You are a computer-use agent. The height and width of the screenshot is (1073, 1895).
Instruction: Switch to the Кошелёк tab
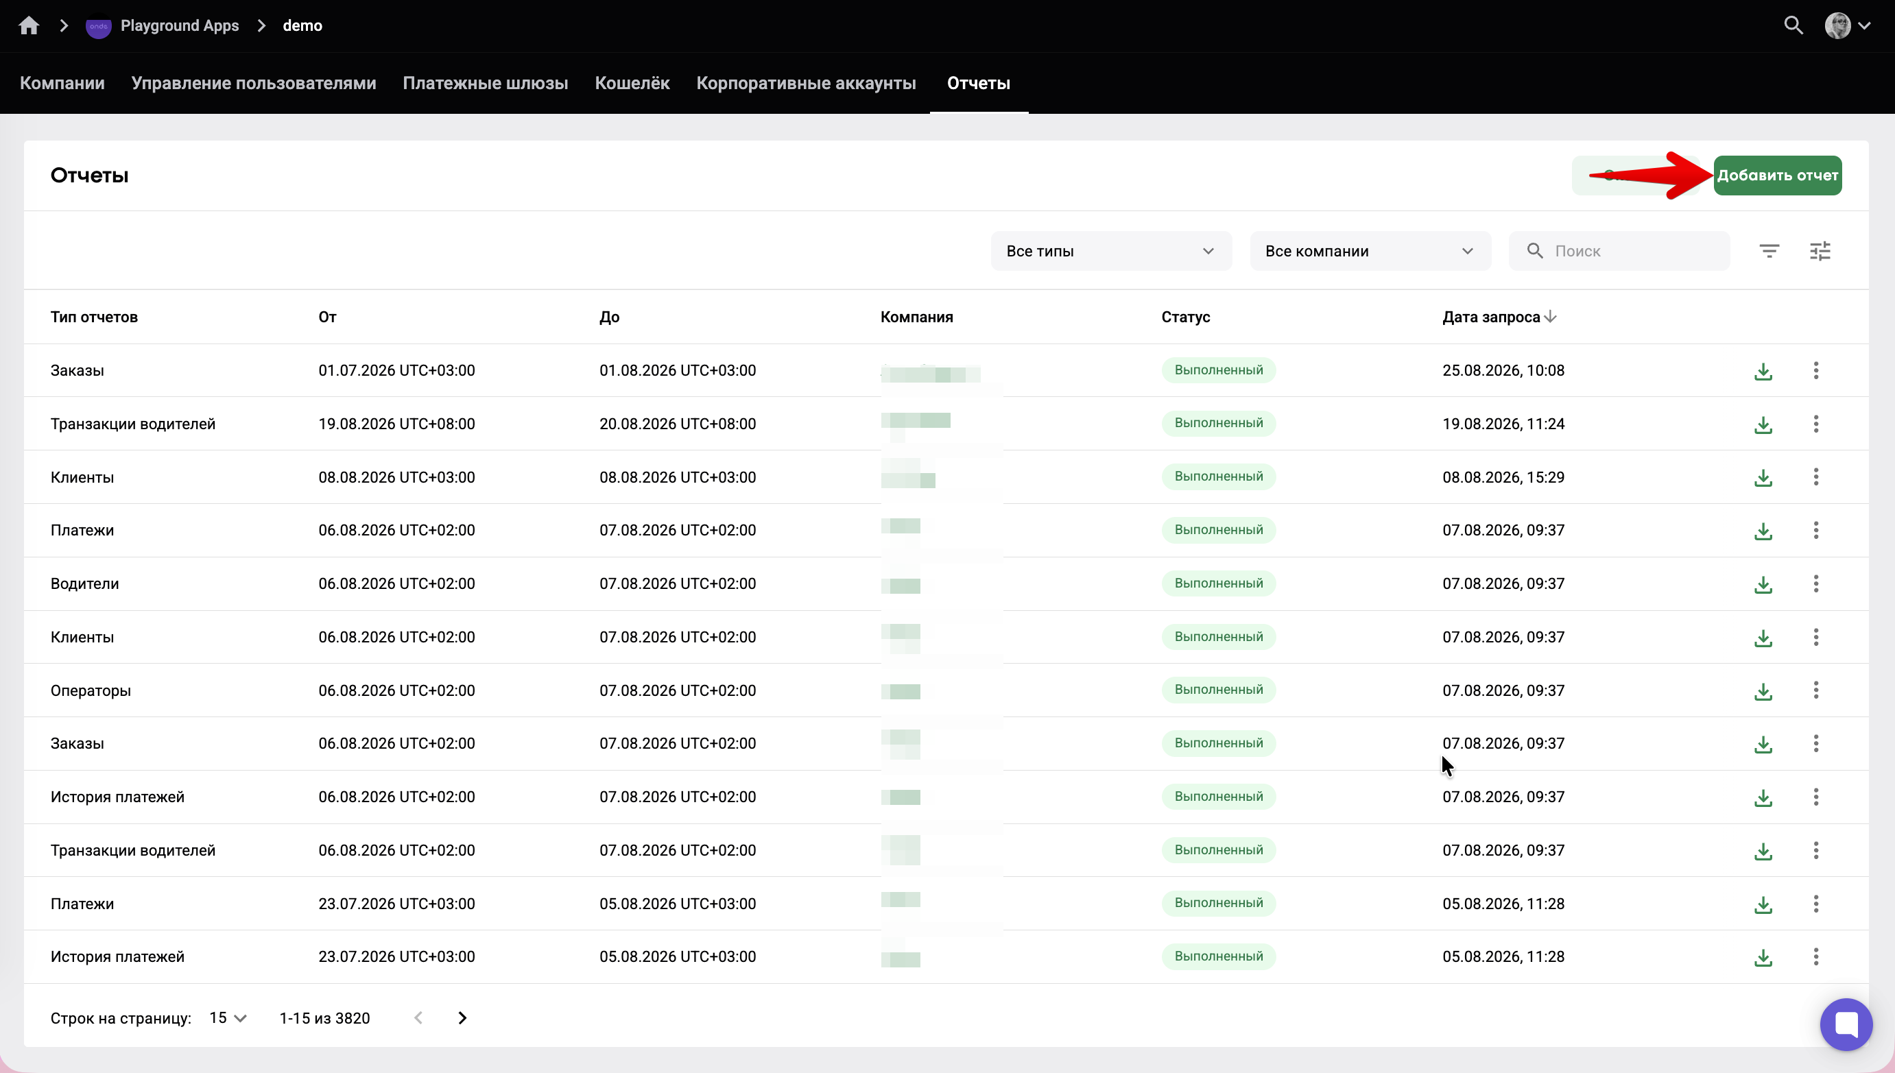pyautogui.click(x=632, y=83)
